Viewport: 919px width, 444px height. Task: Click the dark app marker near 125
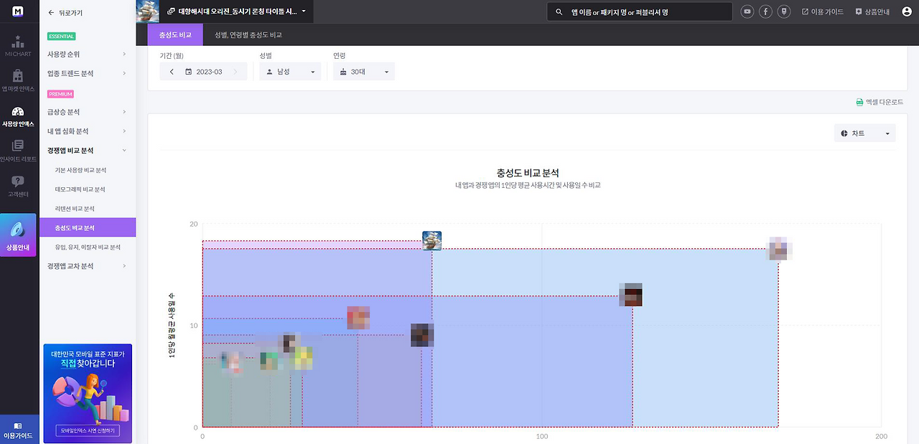631,295
